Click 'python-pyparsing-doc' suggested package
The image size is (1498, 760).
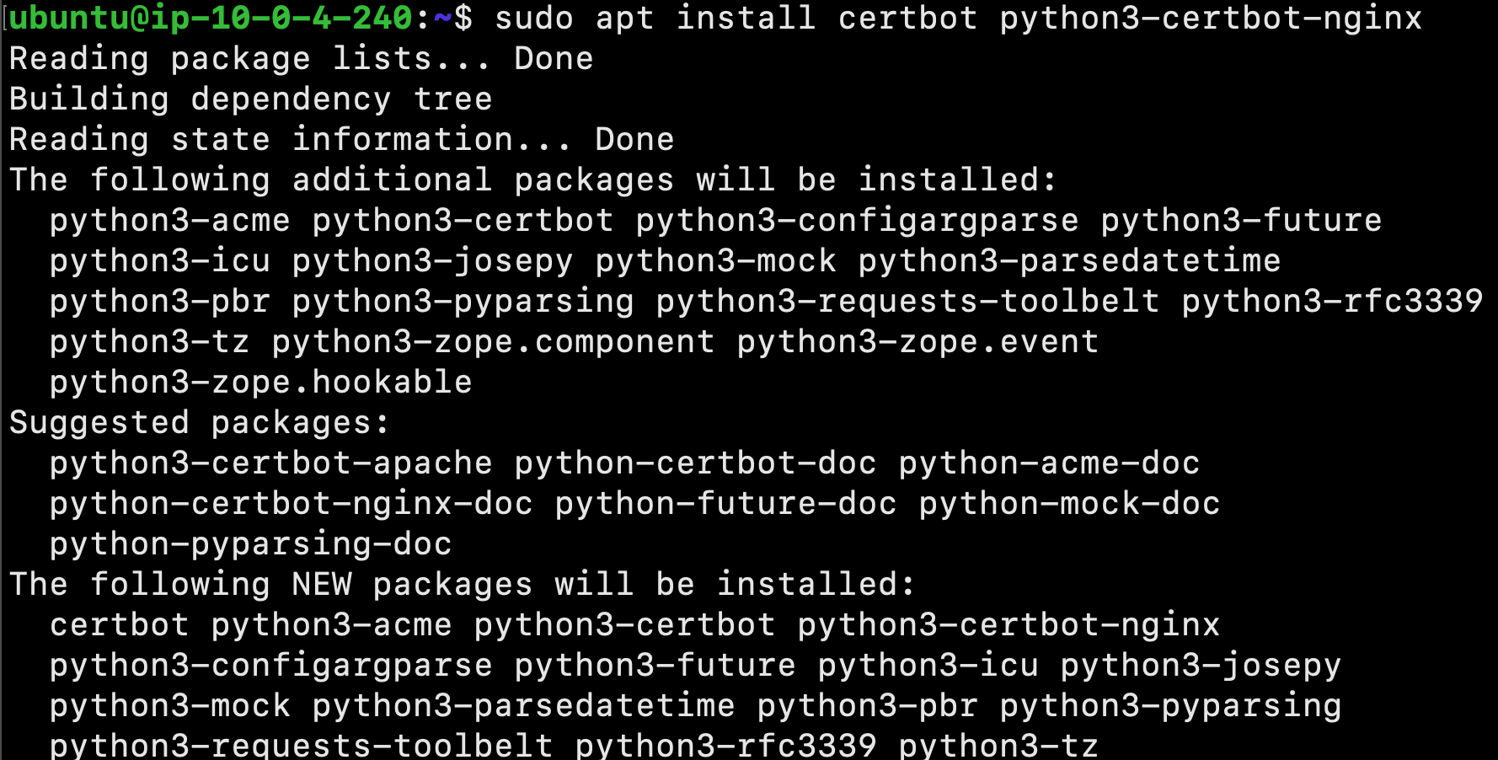250,543
